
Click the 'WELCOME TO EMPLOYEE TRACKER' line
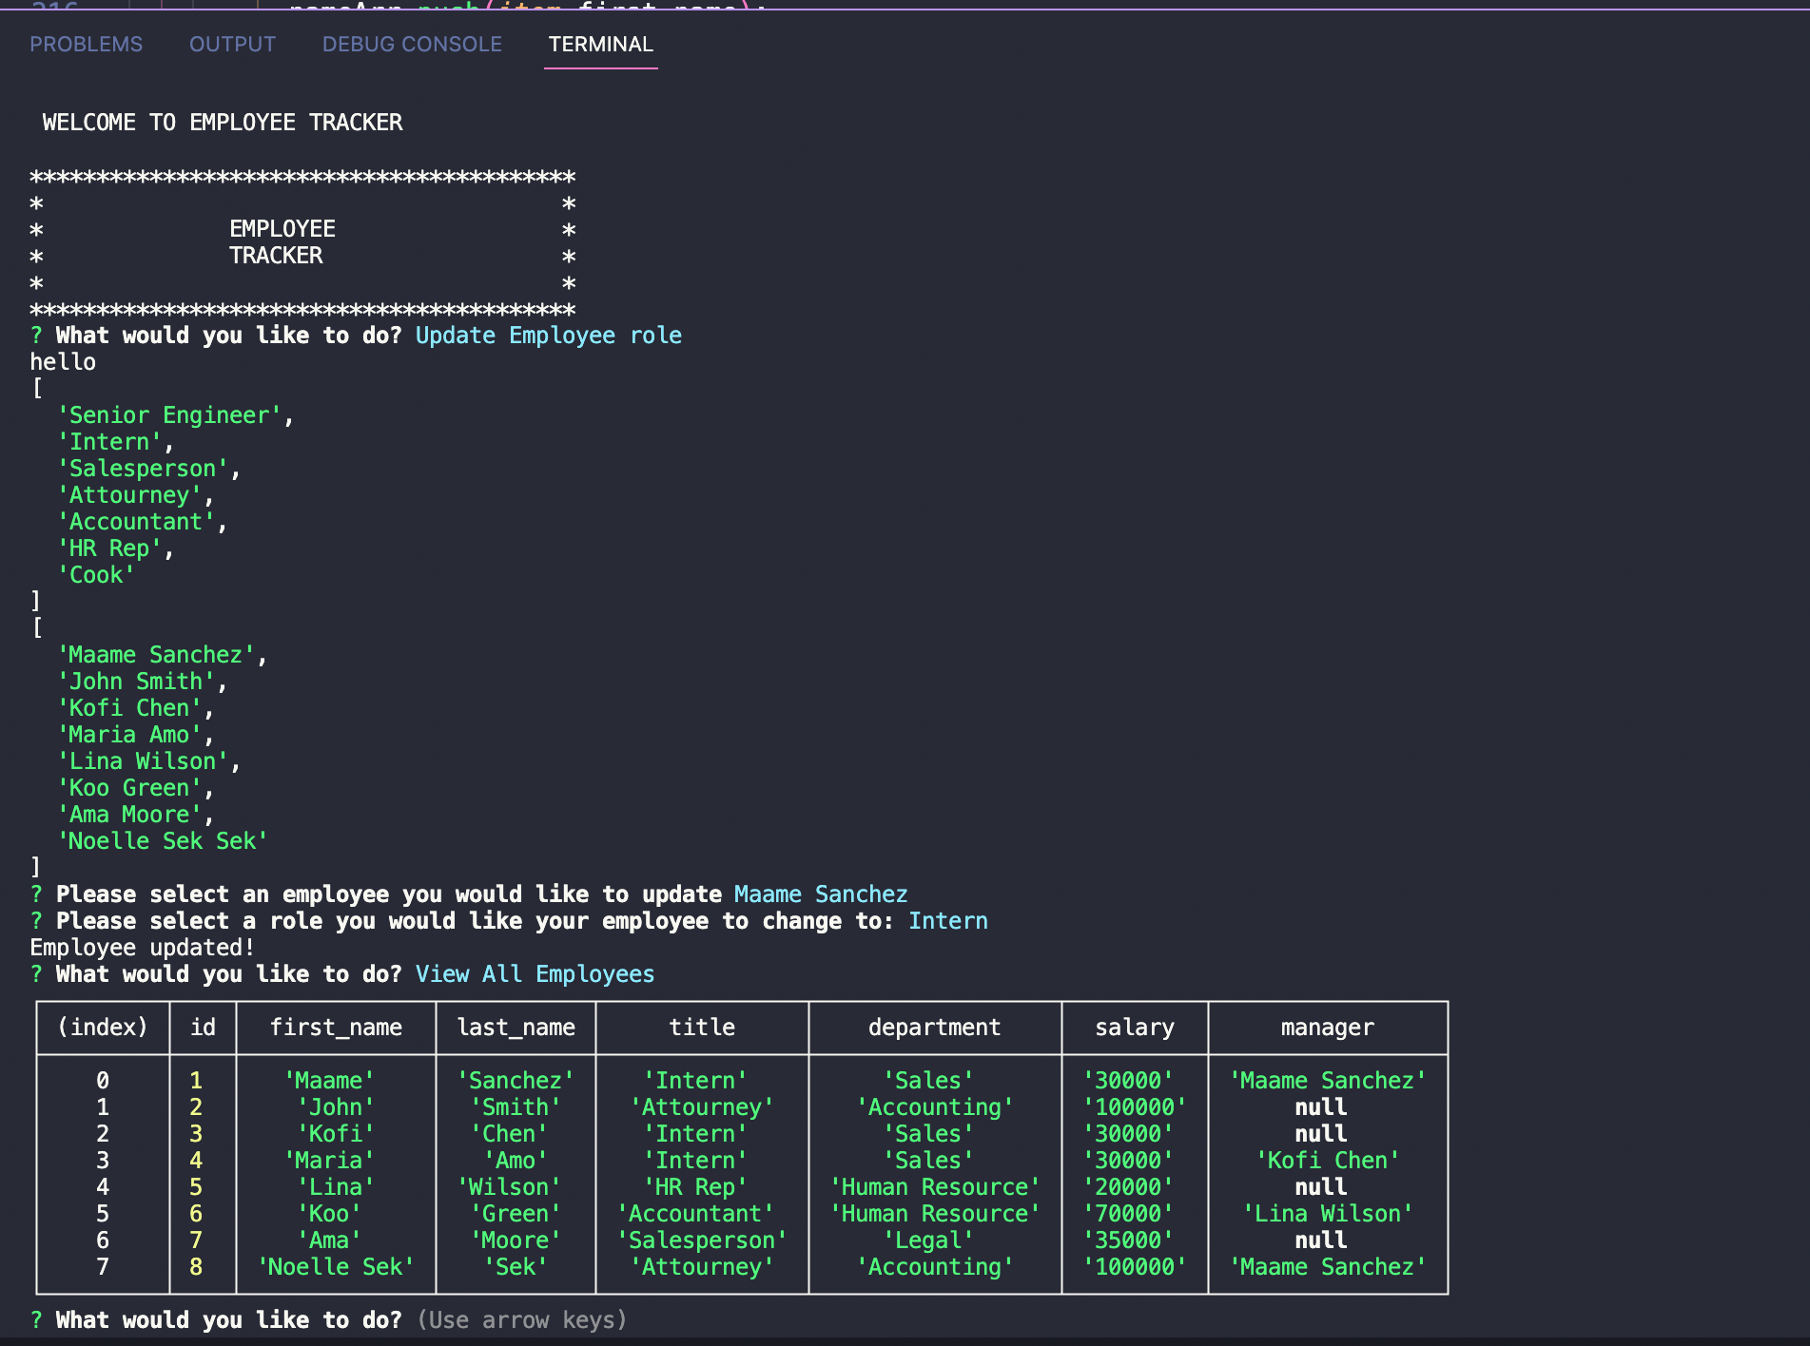(223, 123)
